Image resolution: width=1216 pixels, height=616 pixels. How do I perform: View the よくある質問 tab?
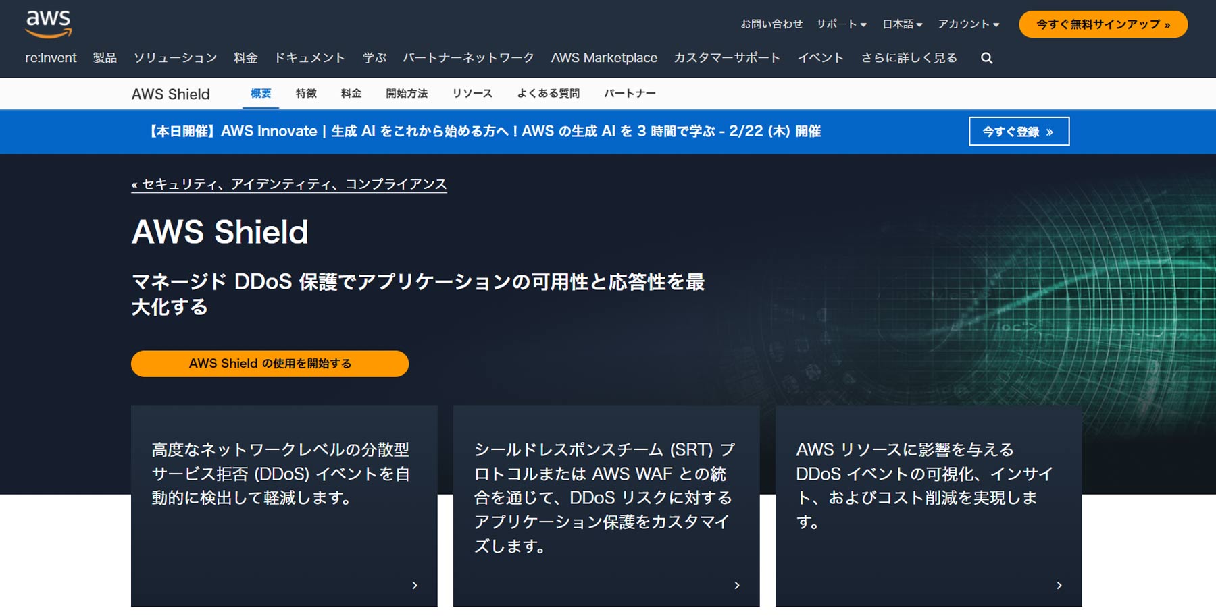pos(548,93)
